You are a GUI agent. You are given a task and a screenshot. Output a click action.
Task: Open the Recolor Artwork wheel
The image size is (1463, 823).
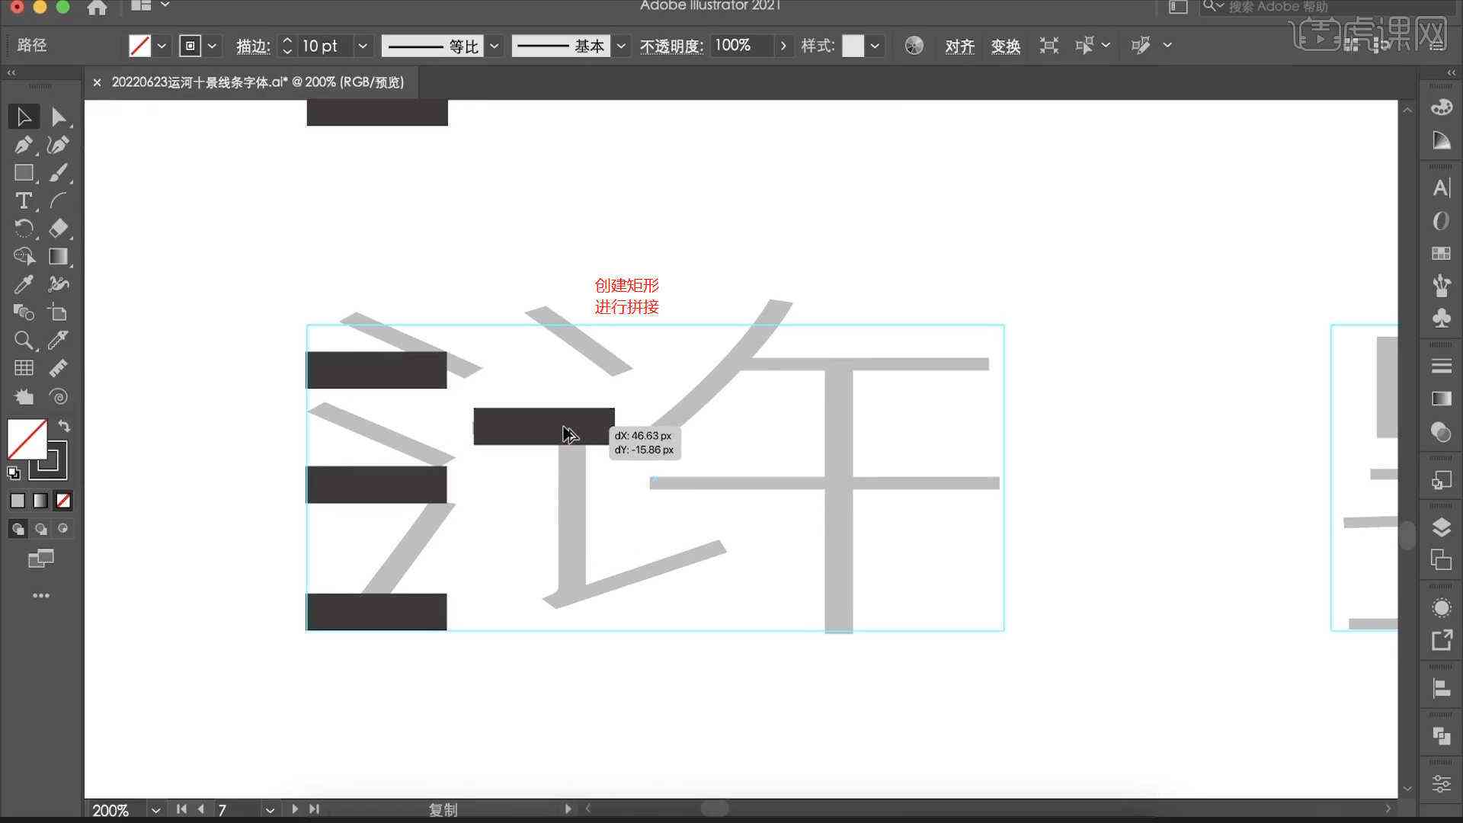pyautogui.click(x=914, y=46)
